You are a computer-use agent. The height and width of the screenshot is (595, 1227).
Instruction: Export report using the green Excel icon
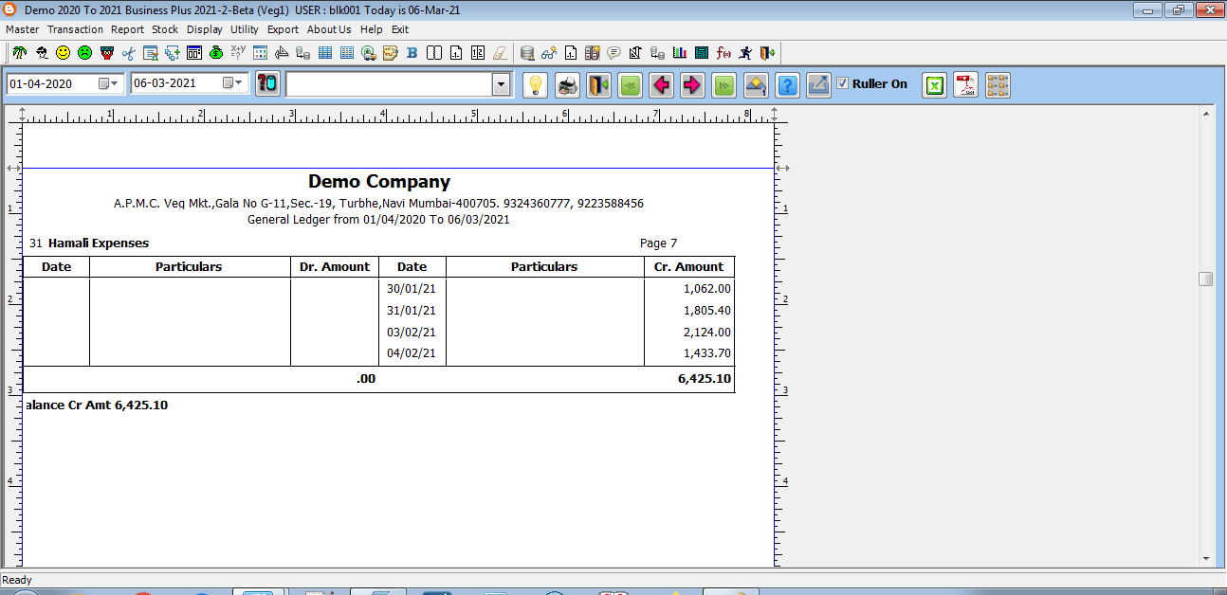[934, 85]
